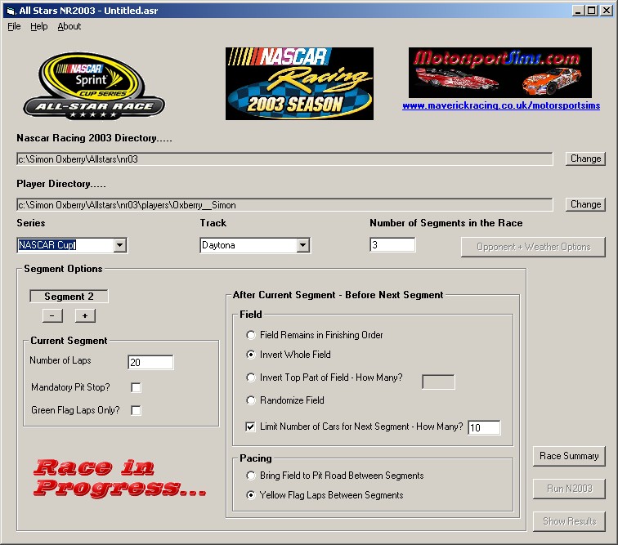Viewport: 618px width, 545px height.
Task: Click the Limit Cars How Many field
Action: (484, 427)
